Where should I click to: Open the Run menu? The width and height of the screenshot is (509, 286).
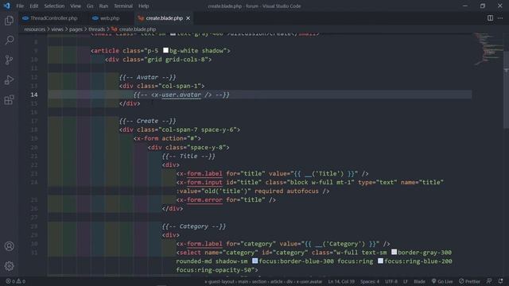click(x=103, y=6)
